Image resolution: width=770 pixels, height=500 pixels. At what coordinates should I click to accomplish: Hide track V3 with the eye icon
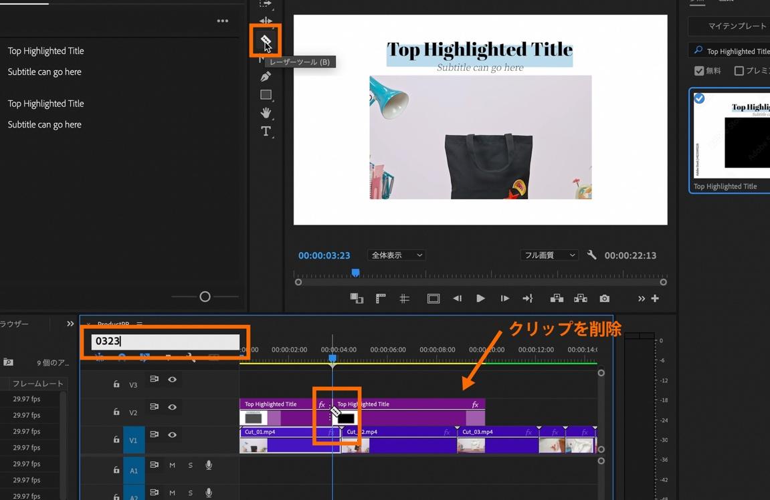[173, 379]
